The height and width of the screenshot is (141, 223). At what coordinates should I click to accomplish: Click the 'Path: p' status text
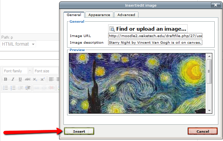click(7, 37)
